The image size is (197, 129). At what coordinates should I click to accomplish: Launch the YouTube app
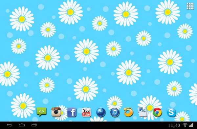point(86,112)
